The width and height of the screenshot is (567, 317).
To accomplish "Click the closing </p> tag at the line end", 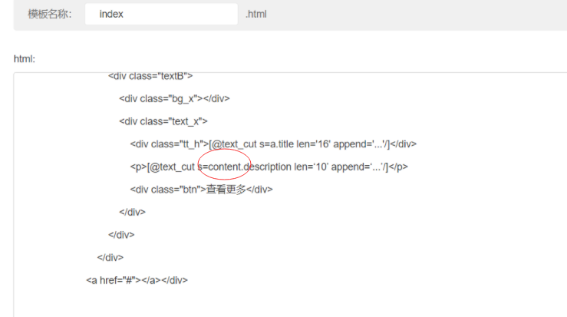I will (x=398, y=167).
